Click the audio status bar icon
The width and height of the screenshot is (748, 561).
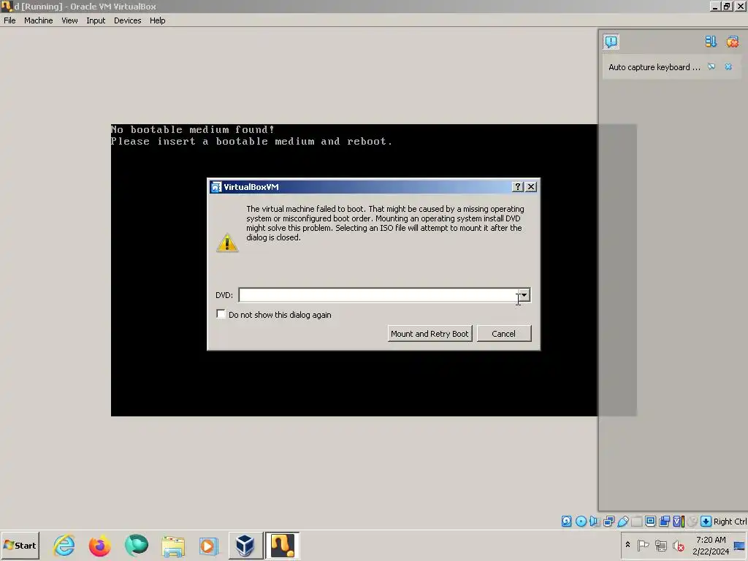point(595,522)
